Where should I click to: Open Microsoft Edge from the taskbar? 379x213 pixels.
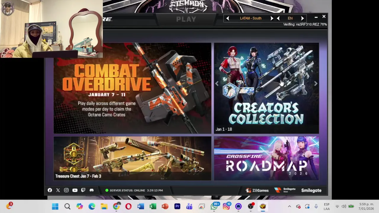pyautogui.click(x=92, y=206)
